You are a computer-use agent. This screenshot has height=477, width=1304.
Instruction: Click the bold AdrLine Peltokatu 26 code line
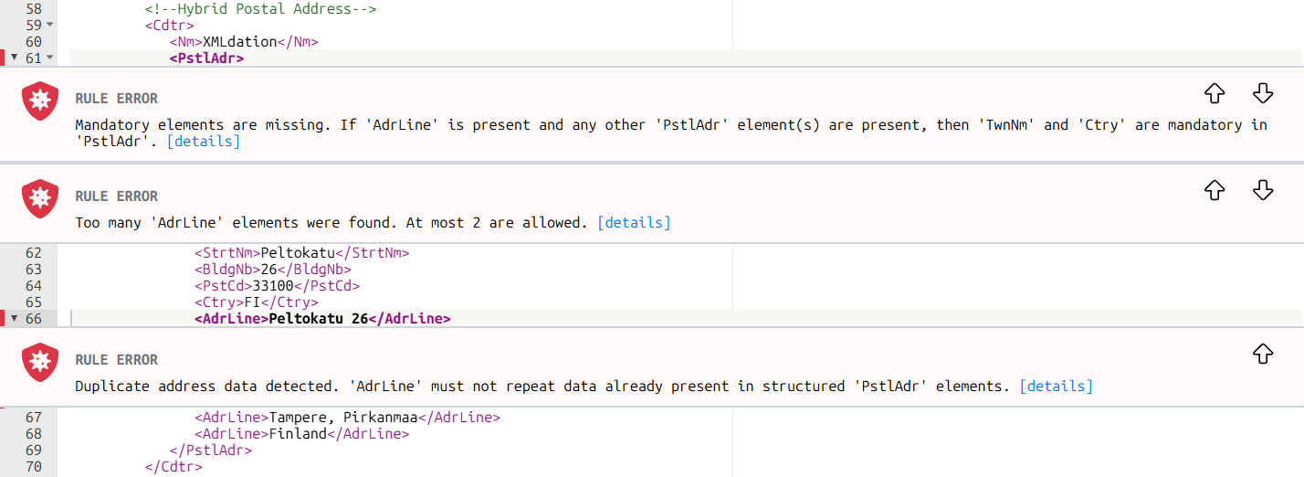[322, 319]
